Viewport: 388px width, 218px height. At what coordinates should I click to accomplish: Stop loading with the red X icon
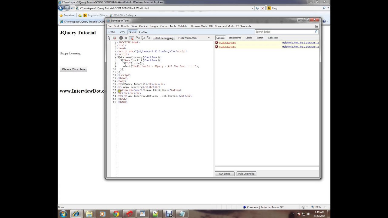coord(263,8)
